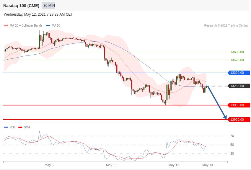Click the green 13520.00 resistance label
Viewport: 251px width, 170px height.
tap(237, 60)
